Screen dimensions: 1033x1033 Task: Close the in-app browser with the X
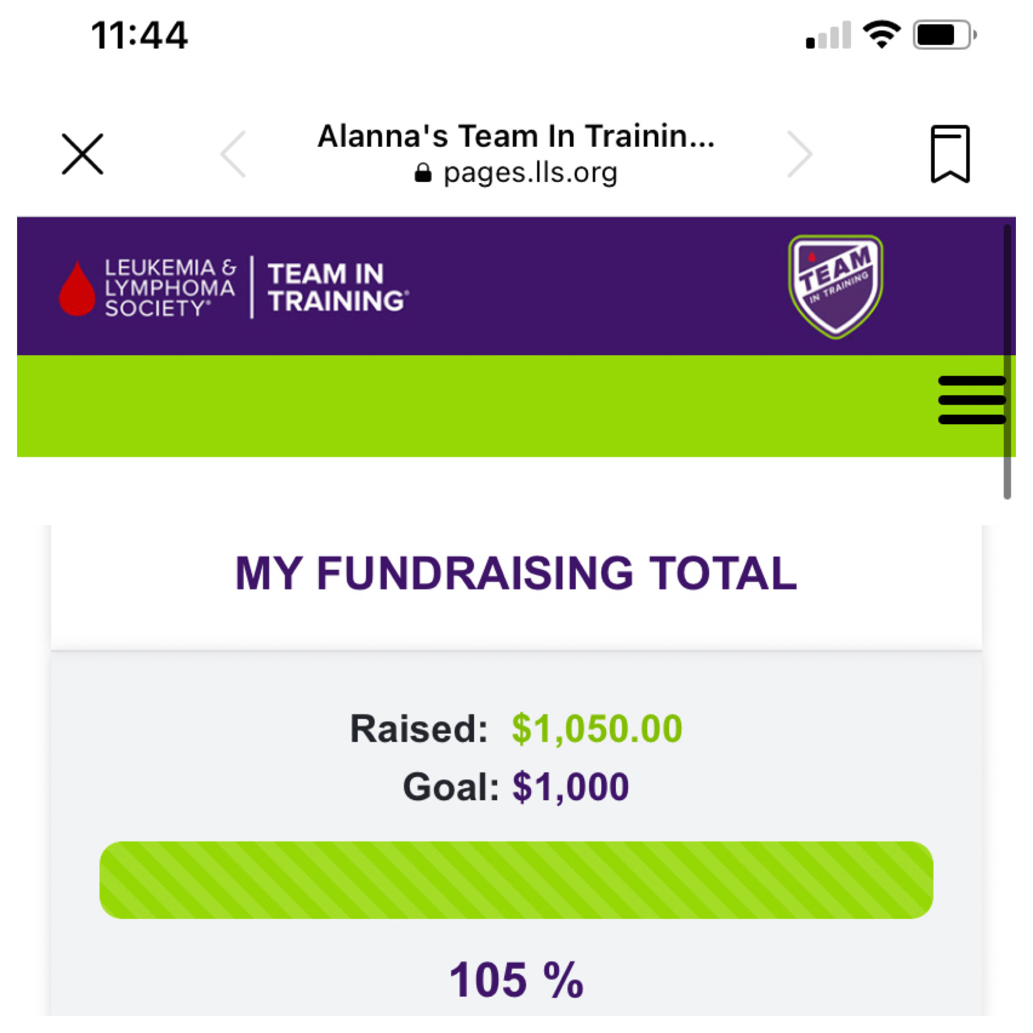(82, 154)
